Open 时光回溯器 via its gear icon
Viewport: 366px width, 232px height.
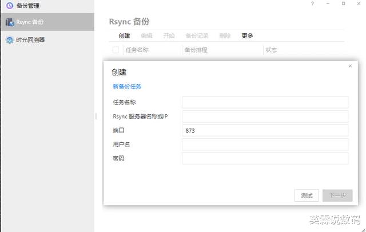(9, 40)
